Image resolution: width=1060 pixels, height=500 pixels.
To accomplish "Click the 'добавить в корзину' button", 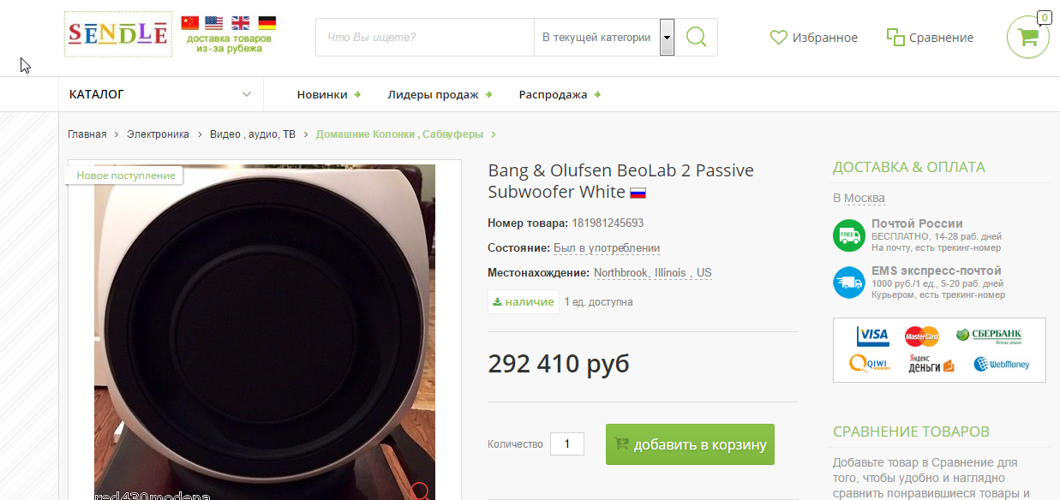I will [x=690, y=444].
